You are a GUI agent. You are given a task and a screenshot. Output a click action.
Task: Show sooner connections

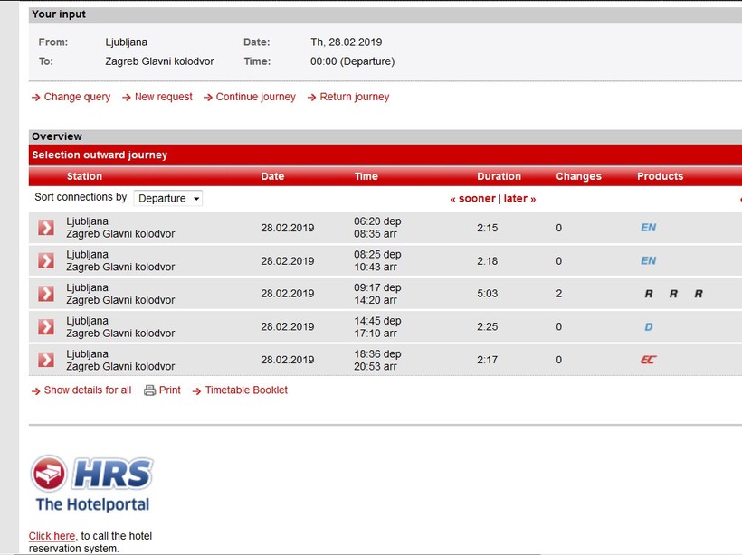point(473,199)
